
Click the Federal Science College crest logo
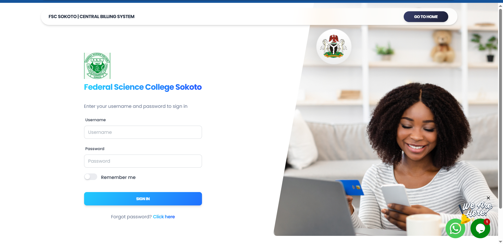97,66
